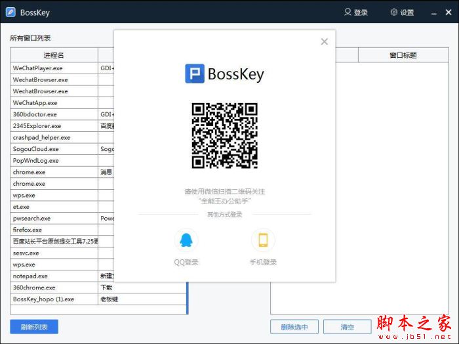Select the sesvc.exe row
Viewport: 459px width, 344px height.
(62, 253)
